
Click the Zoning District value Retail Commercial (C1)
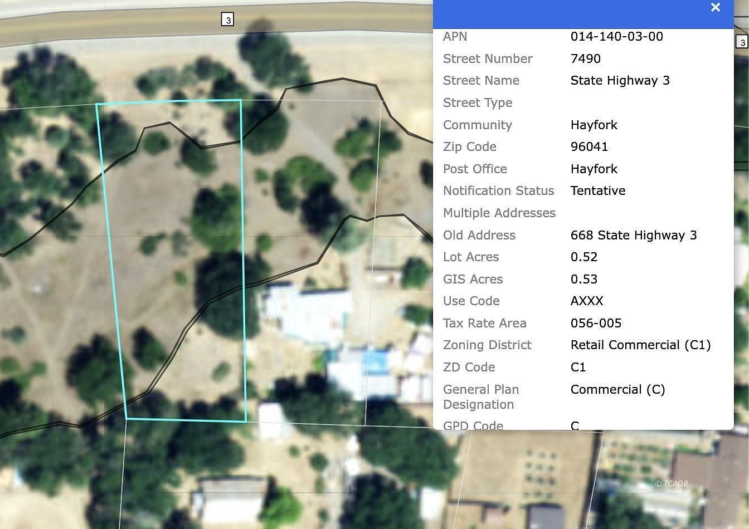click(640, 345)
